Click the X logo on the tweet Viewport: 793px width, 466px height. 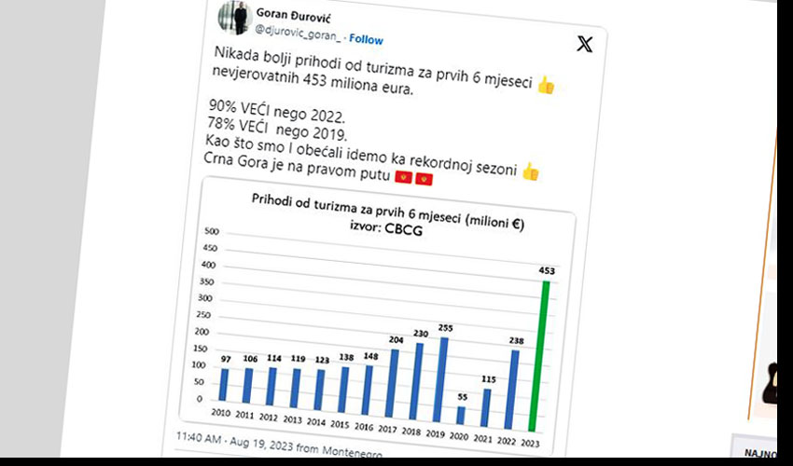tap(584, 45)
